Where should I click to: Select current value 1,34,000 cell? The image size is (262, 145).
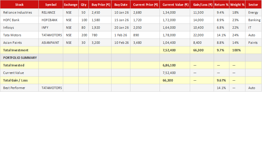pos(175,12)
